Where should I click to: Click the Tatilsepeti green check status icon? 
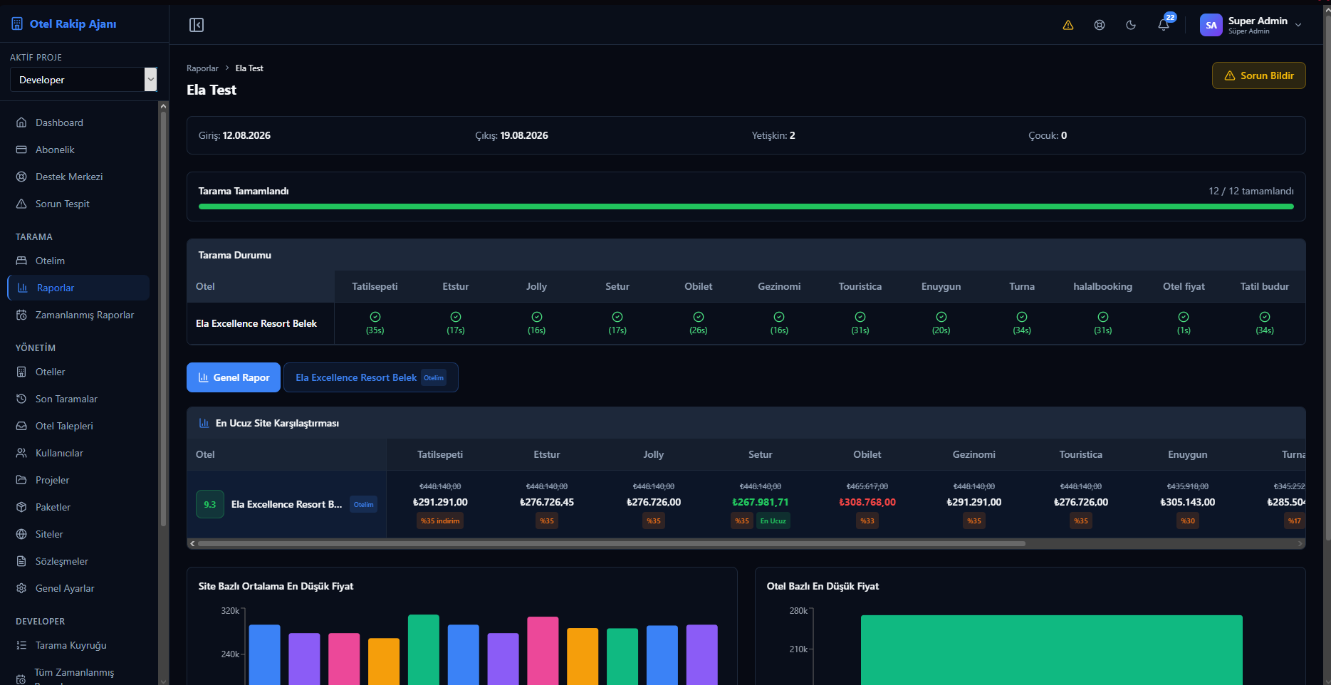click(x=375, y=317)
